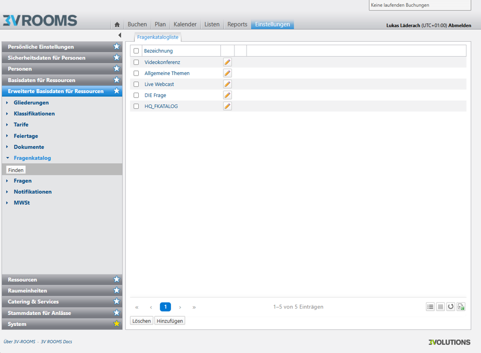Viewport: 481px width, 353px height.
Task: Click the home icon in navigation bar
Action: coord(117,25)
